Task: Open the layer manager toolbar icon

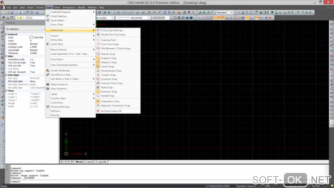Action: tap(4, 18)
